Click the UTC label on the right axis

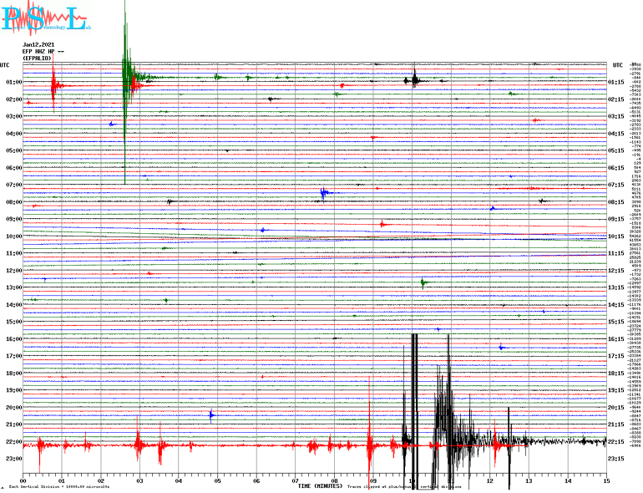[x=617, y=65]
